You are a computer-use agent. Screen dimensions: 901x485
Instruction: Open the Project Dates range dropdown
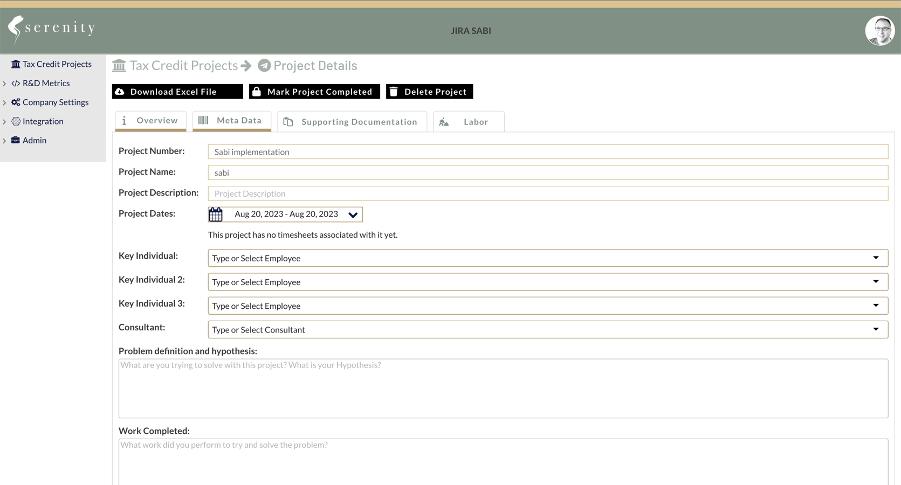[x=353, y=215]
